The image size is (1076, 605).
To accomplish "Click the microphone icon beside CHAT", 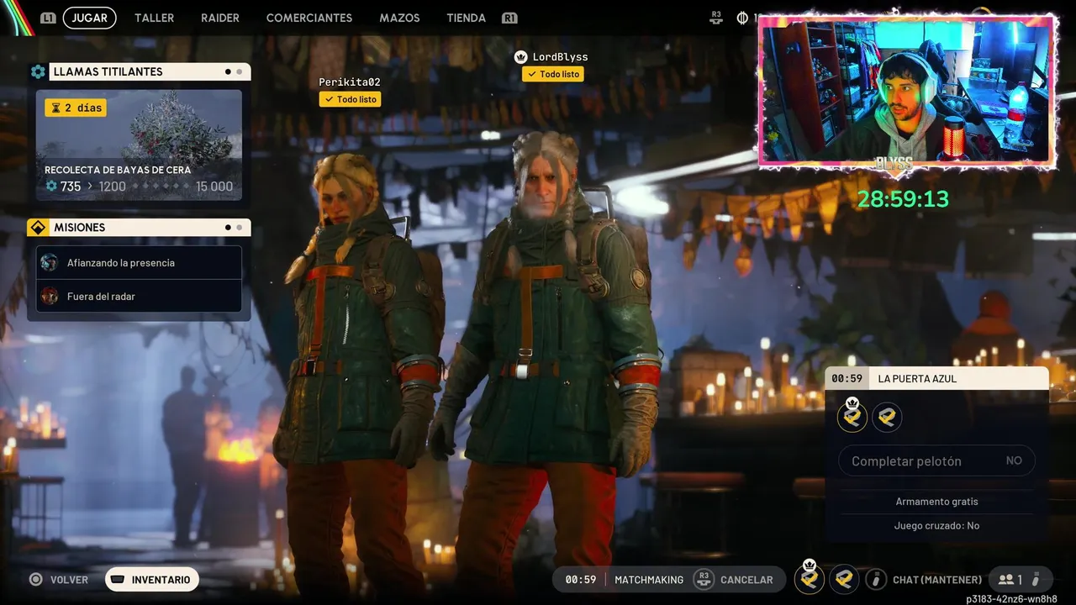I will tap(876, 579).
